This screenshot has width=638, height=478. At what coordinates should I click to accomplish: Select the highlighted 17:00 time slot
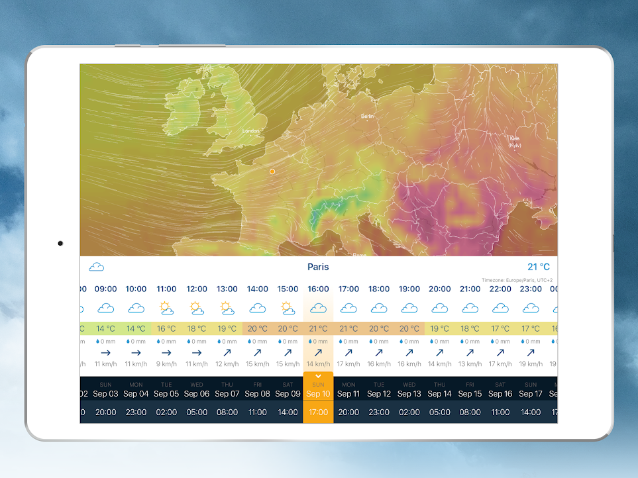tap(318, 412)
